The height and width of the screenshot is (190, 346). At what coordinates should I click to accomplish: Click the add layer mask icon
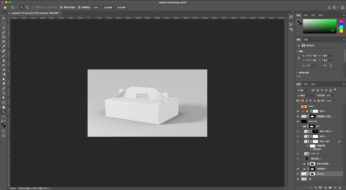click(x=320, y=188)
